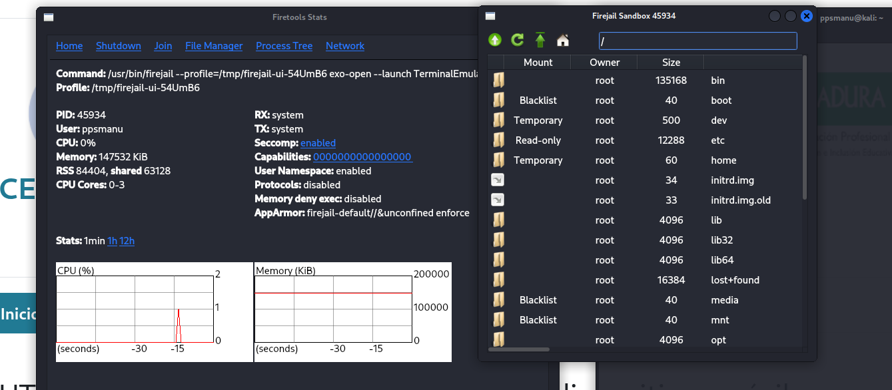Click the symlink icon for initrd.img
This screenshot has height=390, width=892.
[x=498, y=180]
